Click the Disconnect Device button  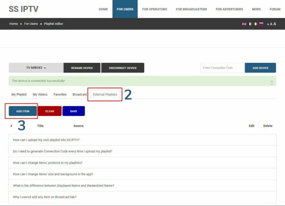123,68
